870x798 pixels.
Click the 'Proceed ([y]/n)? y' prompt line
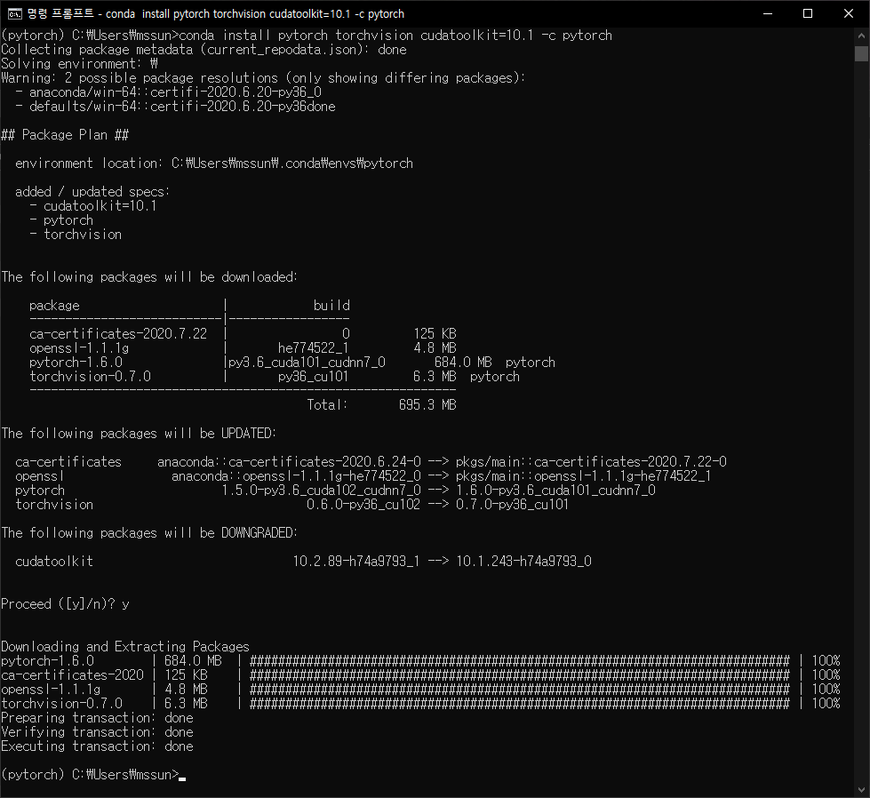[65, 603]
